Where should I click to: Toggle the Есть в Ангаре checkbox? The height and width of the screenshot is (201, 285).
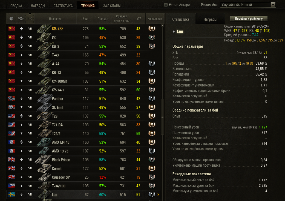[x=166, y=5]
